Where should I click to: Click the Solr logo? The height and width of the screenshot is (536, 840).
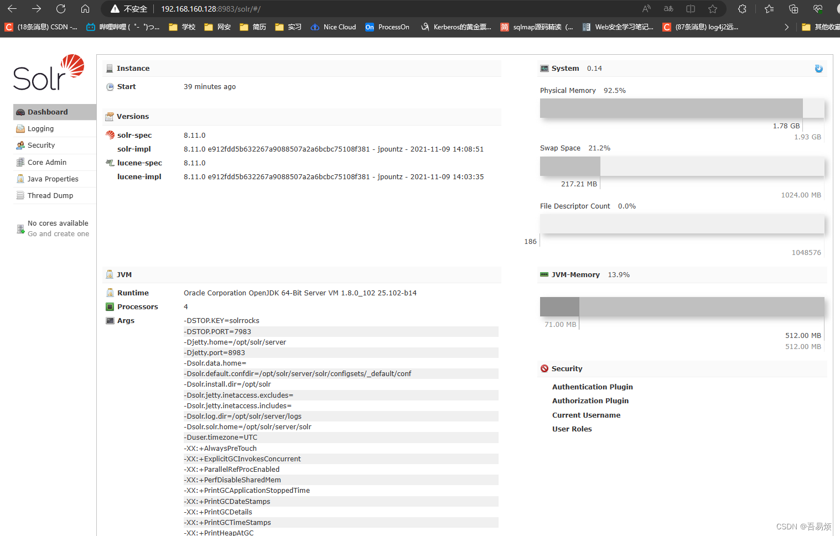(48, 73)
